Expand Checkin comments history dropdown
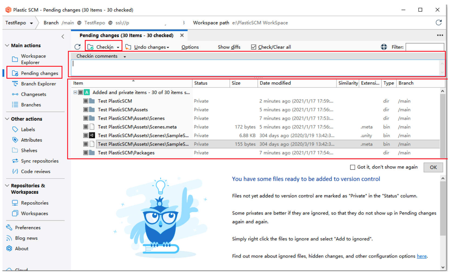Viewport: 451px width, 274px height. (125, 57)
